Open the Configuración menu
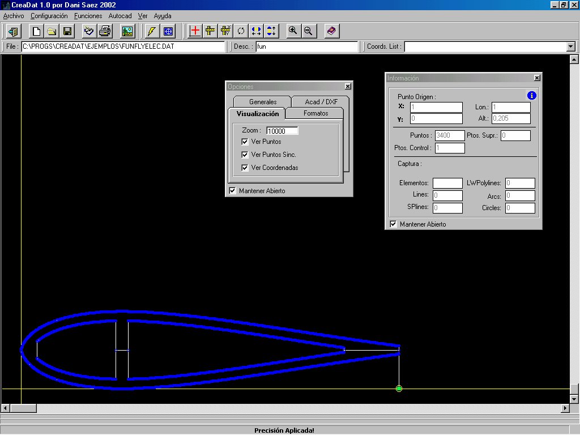 point(49,16)
